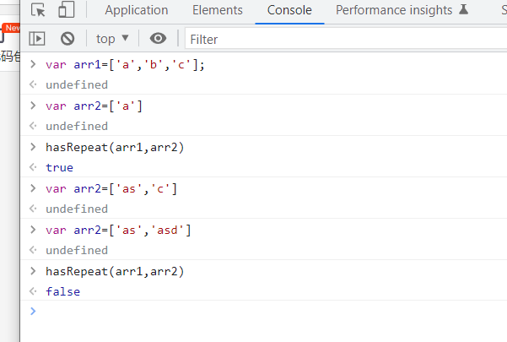Switch to the Application tab

click(136, 11)
